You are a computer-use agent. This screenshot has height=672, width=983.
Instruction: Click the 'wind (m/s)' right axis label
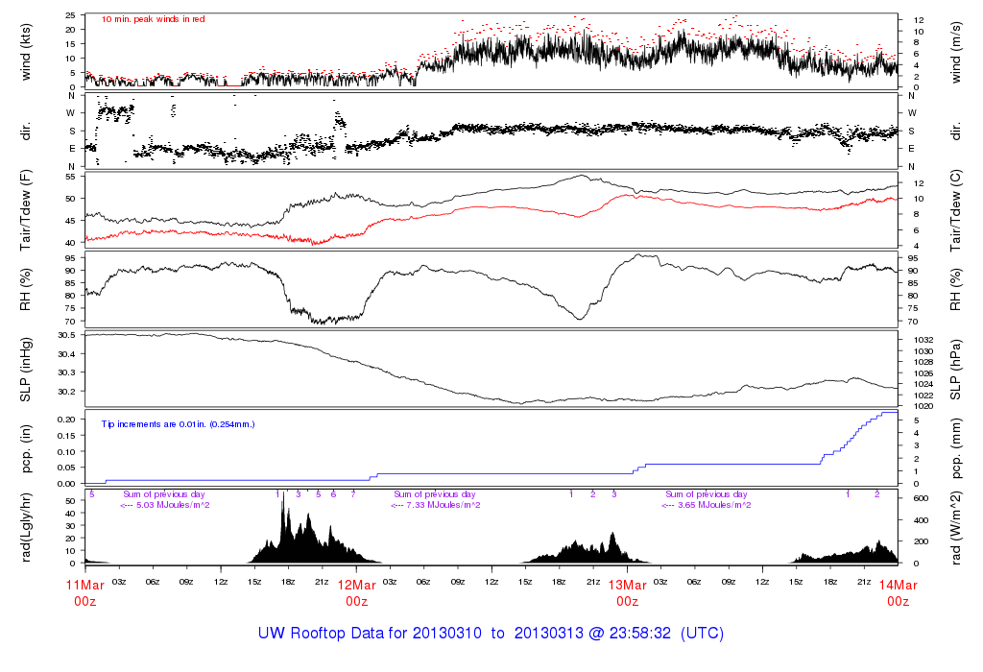pos(955,52)
